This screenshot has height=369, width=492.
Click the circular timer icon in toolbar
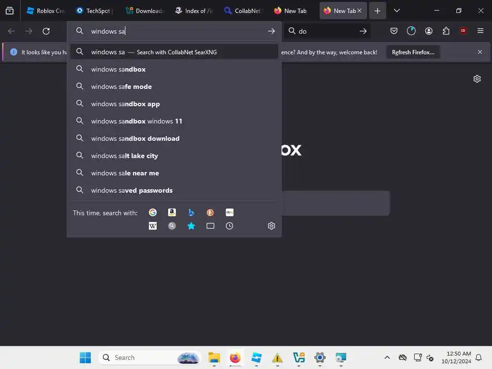411,31
